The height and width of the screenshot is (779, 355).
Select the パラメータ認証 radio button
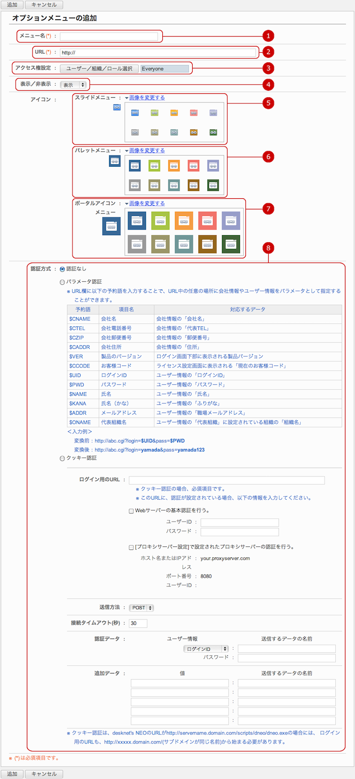(x=62, y=281)
